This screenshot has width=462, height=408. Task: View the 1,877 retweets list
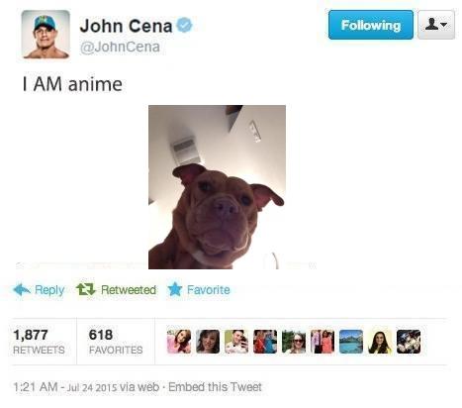39,342
